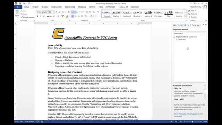Screen dimensions: 222x125
Task: Switch to the PAGE LAYOUT tab
Action: 56,7
